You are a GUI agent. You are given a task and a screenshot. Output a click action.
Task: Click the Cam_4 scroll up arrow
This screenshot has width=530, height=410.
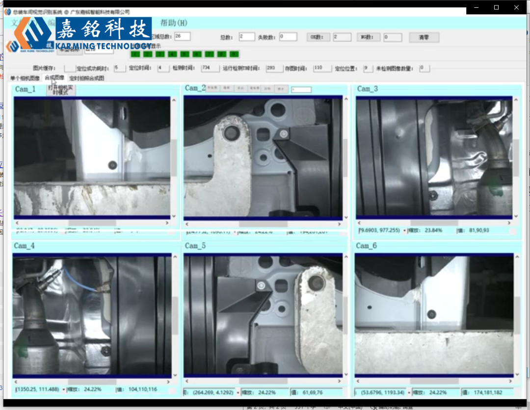click(175, 256)
